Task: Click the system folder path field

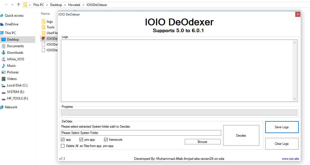Action: [x=141, y=133]
